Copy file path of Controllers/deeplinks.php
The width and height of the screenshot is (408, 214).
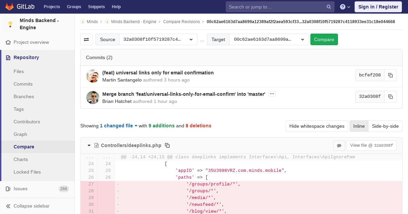coord(167,145)
